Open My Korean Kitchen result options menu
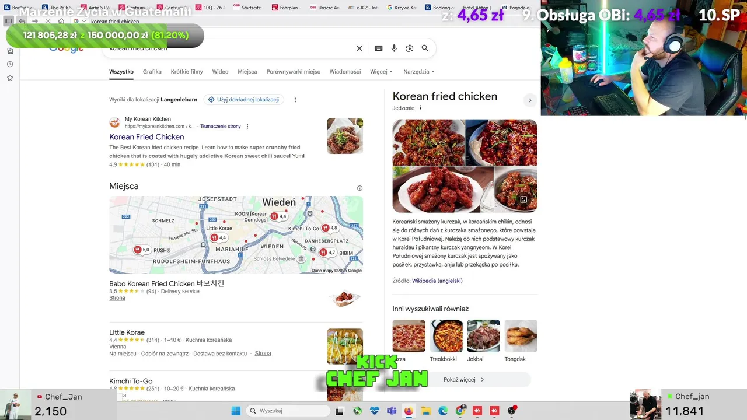 pos(247,126)
